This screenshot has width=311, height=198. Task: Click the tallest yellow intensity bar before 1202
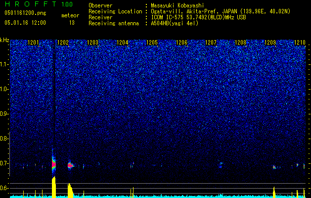click(x=54, y=187)
